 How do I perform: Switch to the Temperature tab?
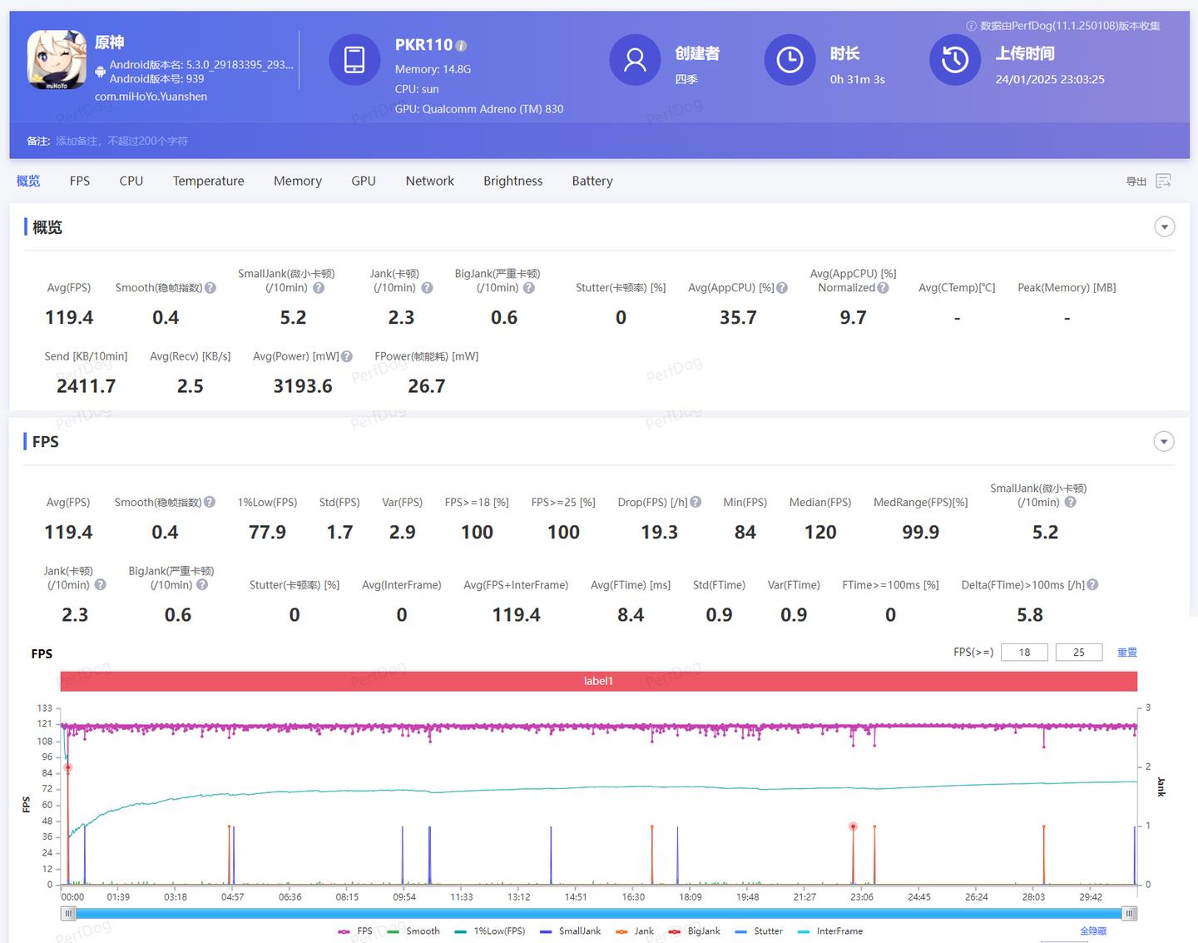(x=208, y=181)
